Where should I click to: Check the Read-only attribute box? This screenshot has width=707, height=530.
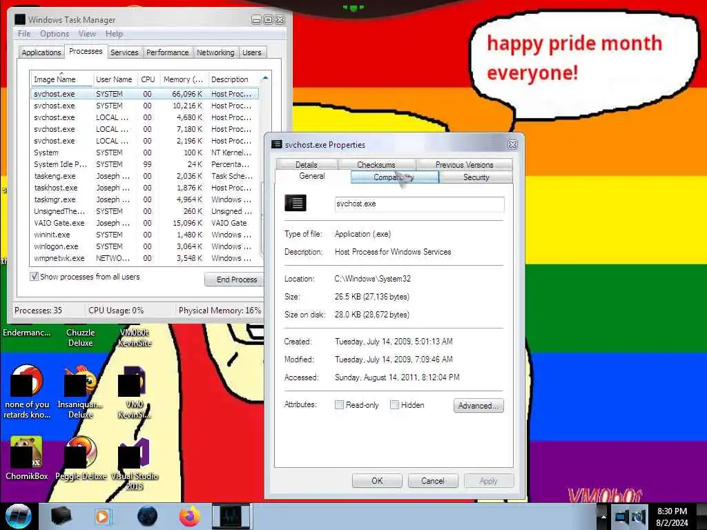[339, 404]
